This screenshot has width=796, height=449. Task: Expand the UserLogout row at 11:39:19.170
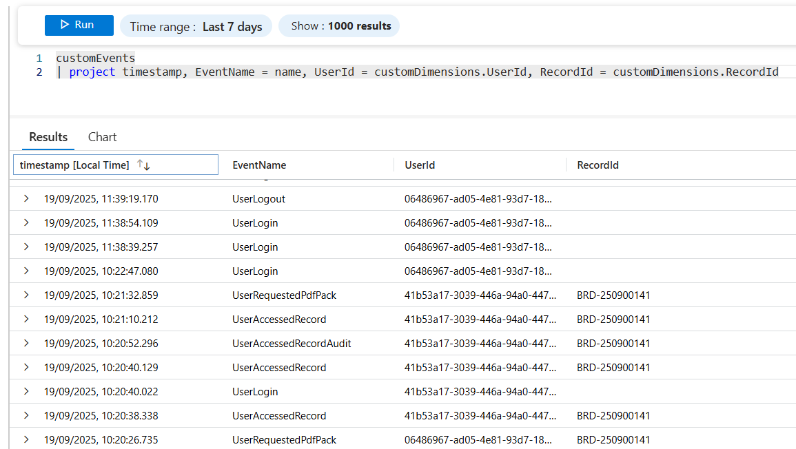coord(26,199)
